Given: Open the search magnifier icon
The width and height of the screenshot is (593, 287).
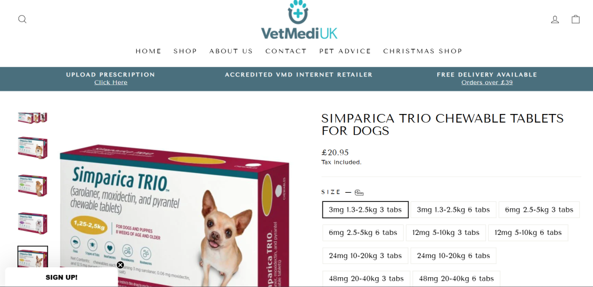Looking at the screenshot, I should coord(23,19).
